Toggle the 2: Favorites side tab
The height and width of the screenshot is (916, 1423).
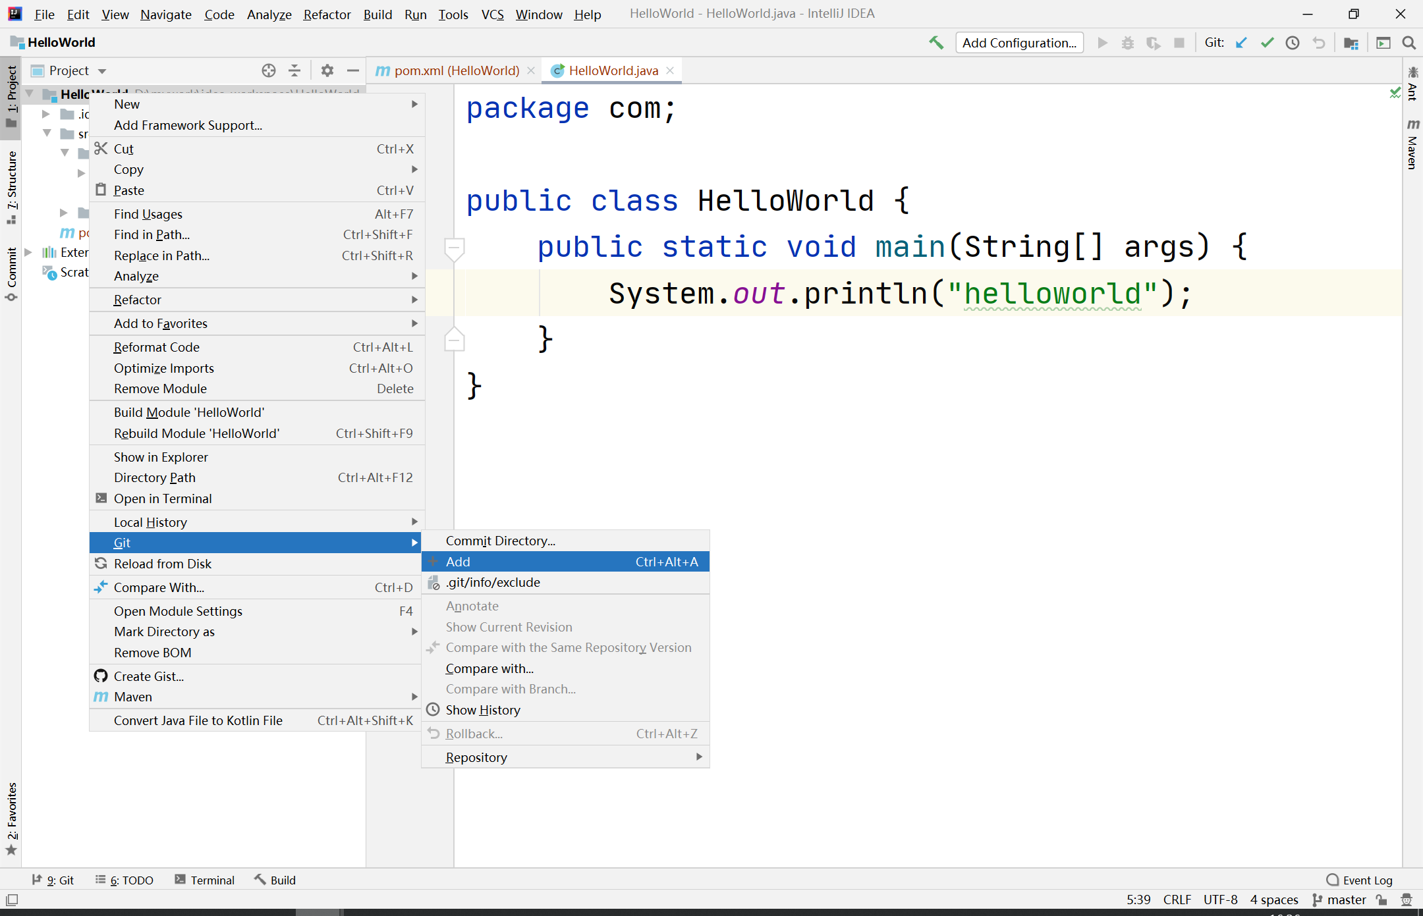pyautogui.click(x=11, y=818)
